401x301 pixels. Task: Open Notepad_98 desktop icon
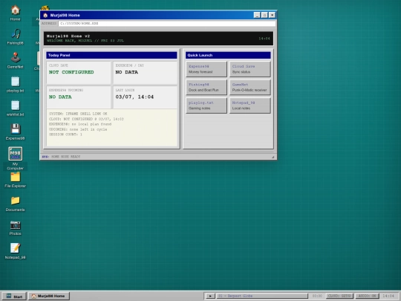[x=16, y=251]
